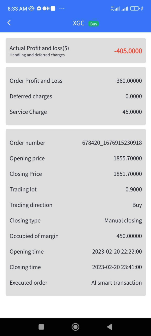Screen dimensions: 151x336
Task: Tap the green Buy badge
Action: click(94, 24)
